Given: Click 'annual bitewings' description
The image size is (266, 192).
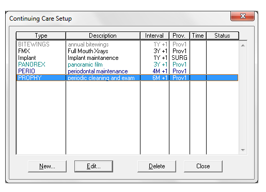Looking at the screenshot, I should click(88, 44).
